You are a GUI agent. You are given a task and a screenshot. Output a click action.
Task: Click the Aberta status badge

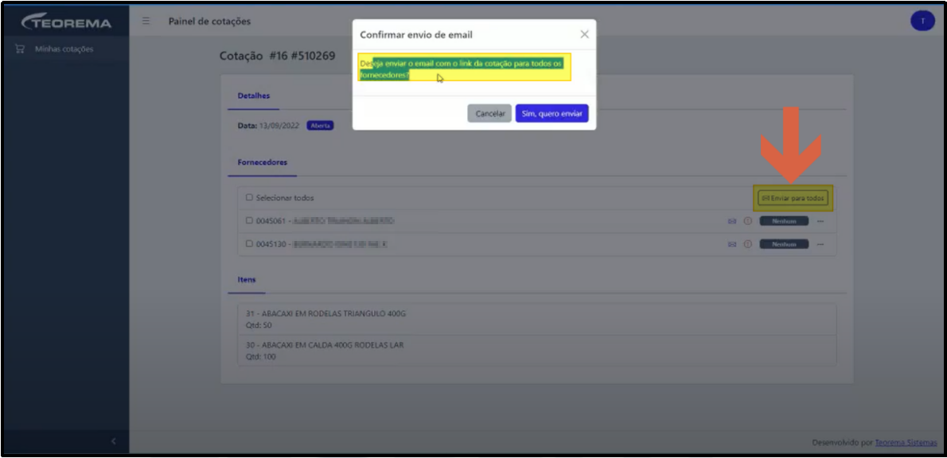point(320,126)
